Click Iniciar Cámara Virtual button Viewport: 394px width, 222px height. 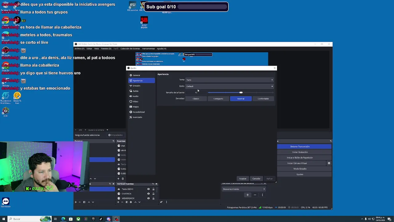297,163
